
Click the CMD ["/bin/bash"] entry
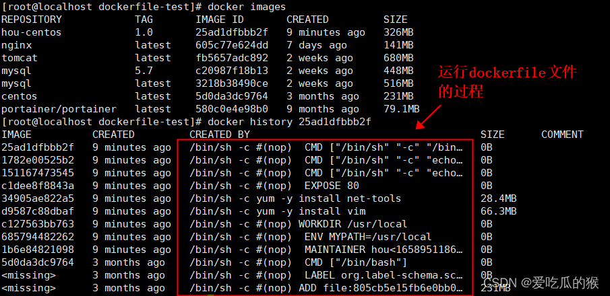tap(299, 263)
